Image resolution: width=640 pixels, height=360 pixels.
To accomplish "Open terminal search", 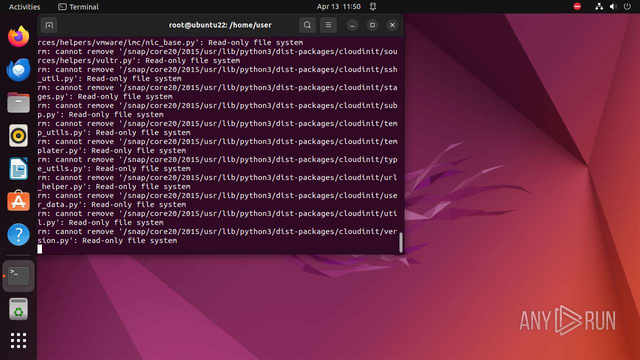I will click(307, 25).
